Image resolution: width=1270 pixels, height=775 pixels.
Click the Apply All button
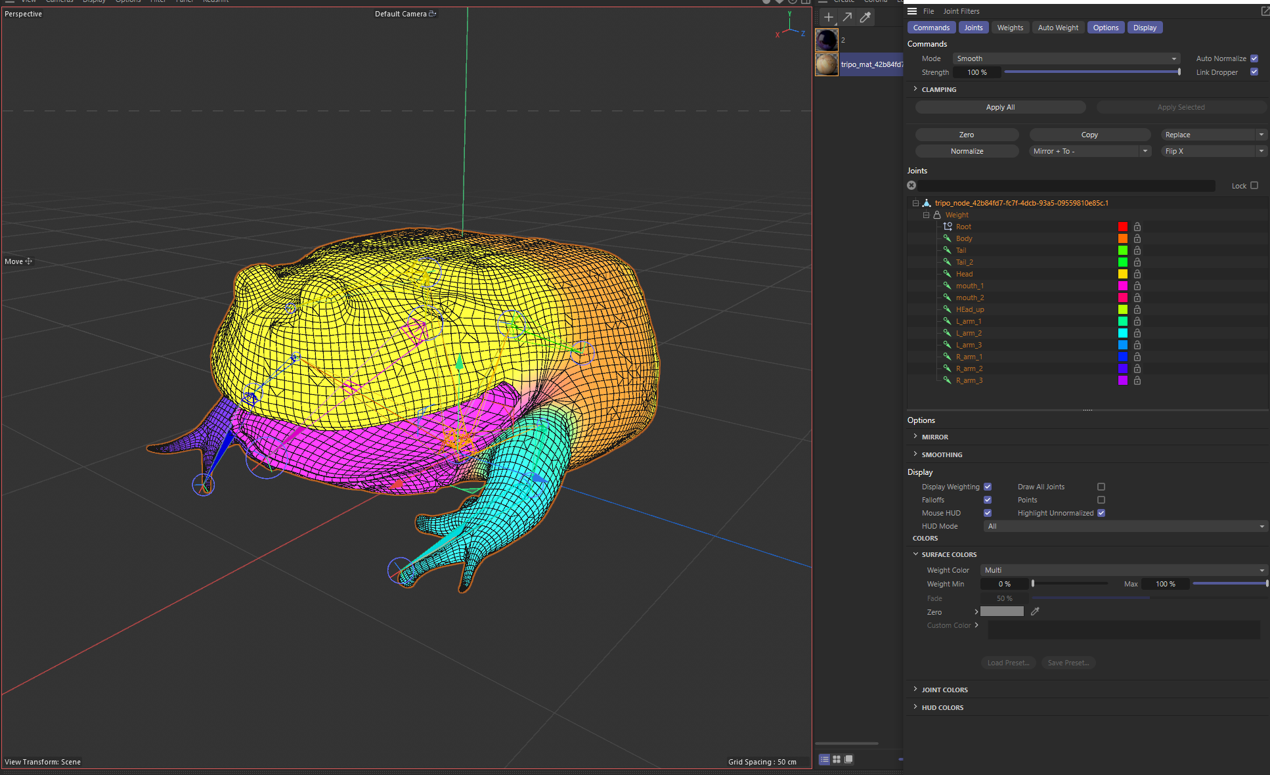click(1000, 107)
